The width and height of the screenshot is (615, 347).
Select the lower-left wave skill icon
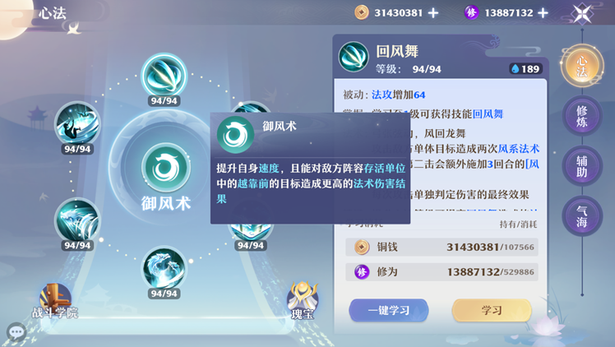[x=77, y=220]
